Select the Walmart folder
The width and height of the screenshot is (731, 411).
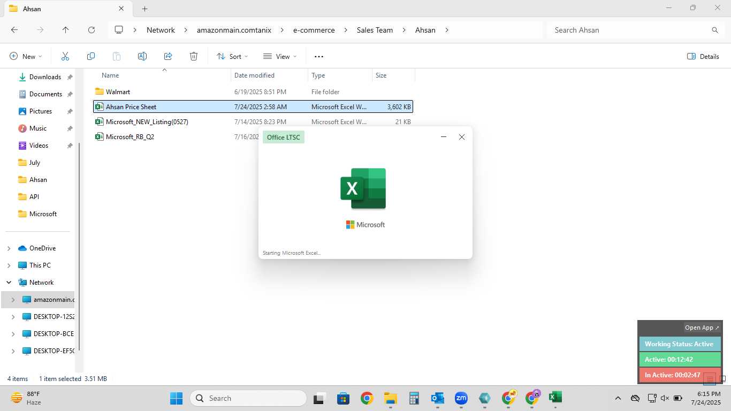point(118,92)
